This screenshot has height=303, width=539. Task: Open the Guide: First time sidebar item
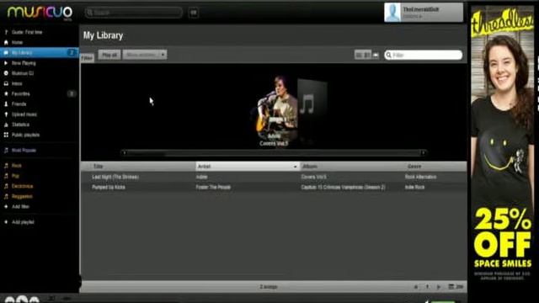point(27,32)
